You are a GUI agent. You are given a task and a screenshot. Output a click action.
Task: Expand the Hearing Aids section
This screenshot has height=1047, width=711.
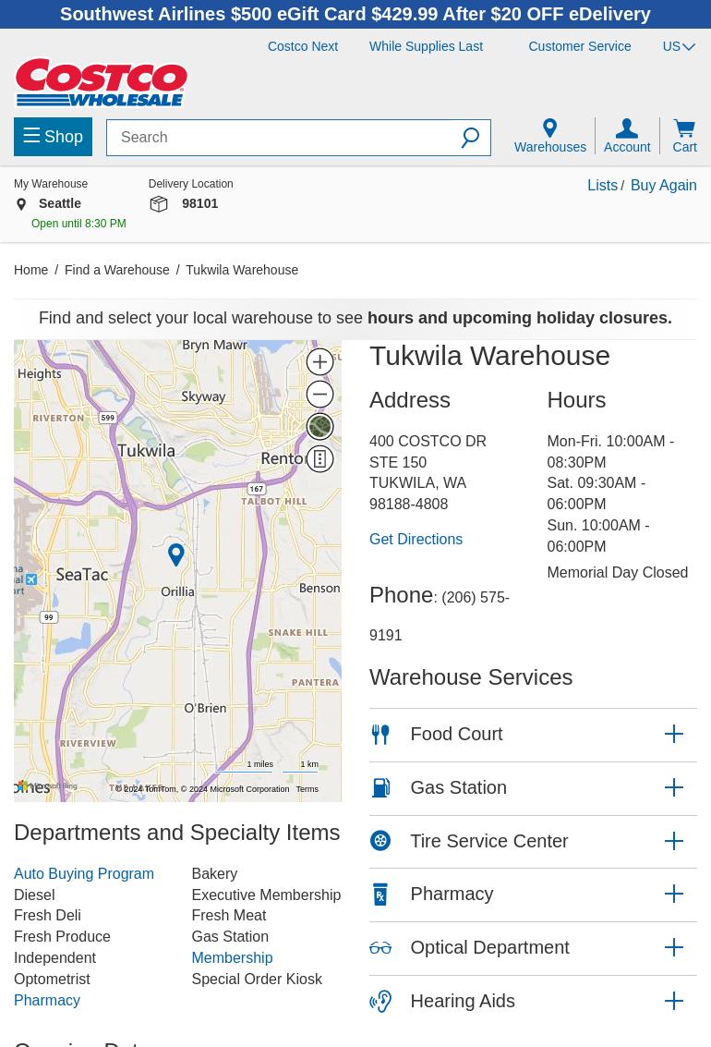coord(673,1001)
